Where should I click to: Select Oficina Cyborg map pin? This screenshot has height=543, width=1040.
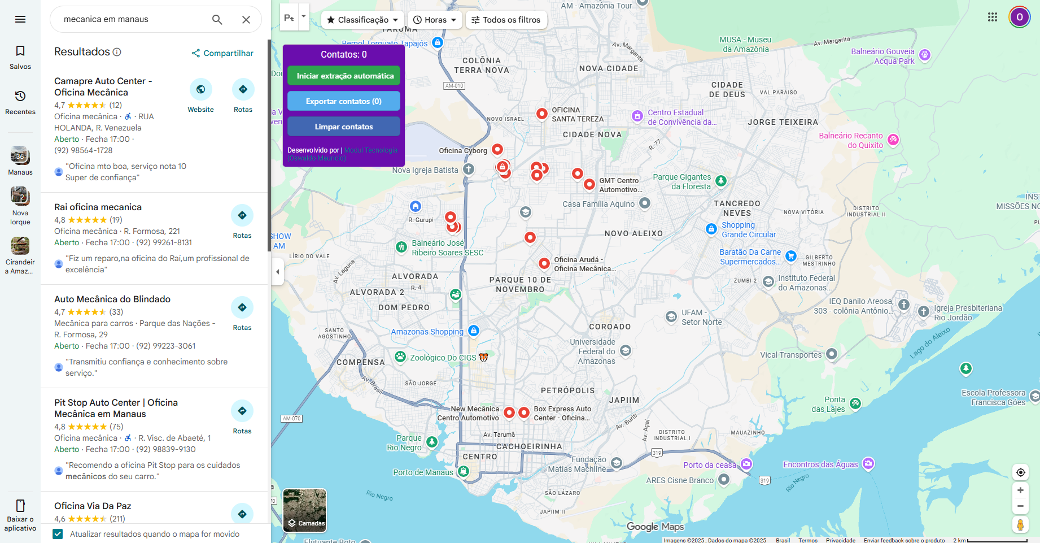point(497,149)
